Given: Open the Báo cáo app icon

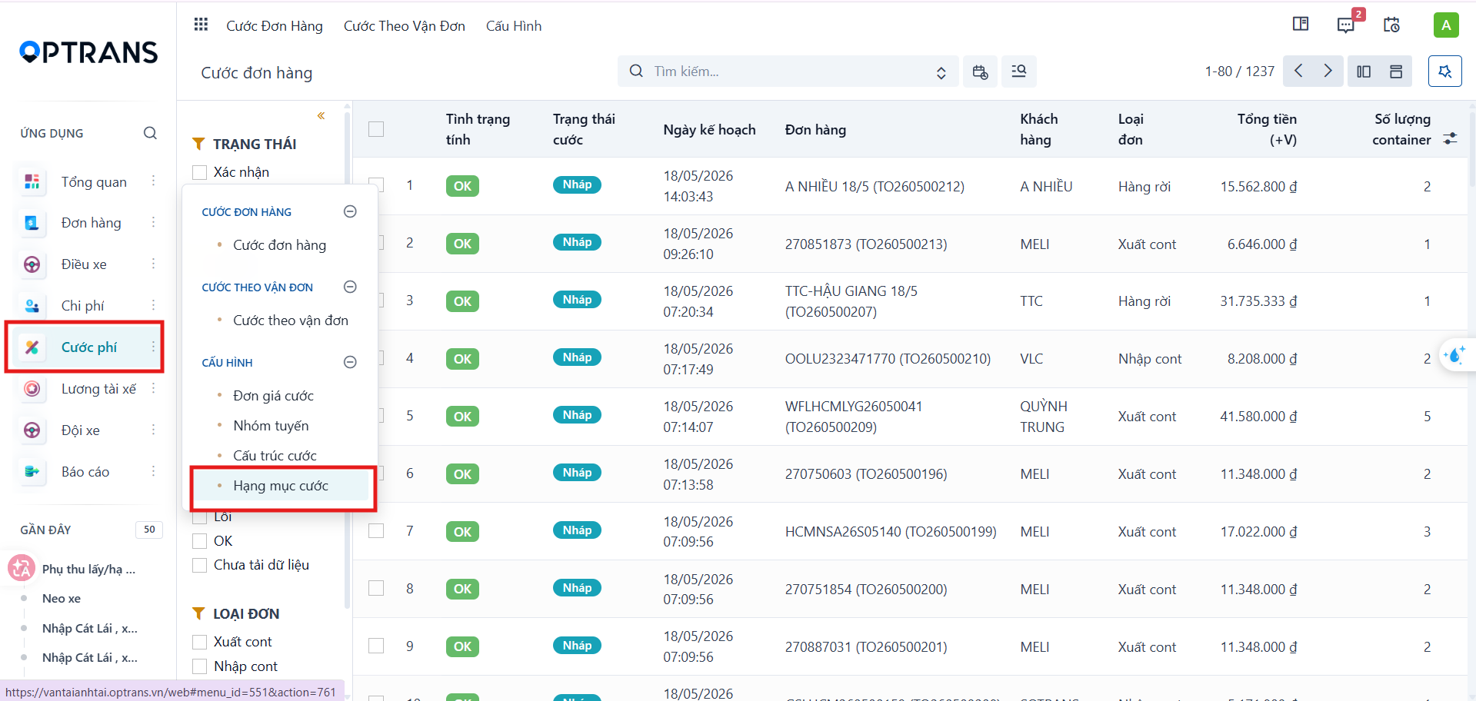Looking at the screenshot, I should click(32, 472).
